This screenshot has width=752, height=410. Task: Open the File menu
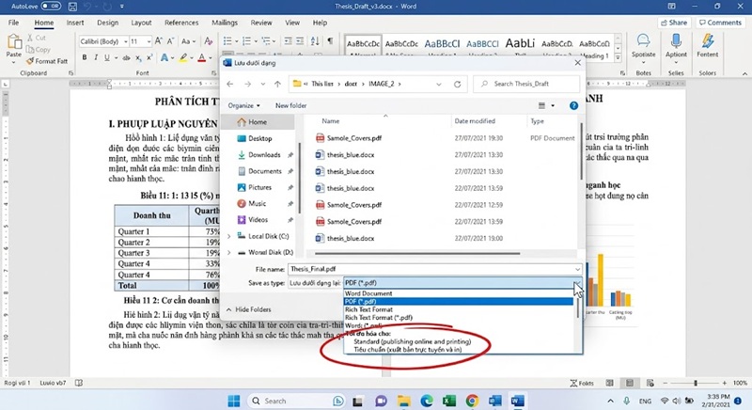tap(13, 23)
